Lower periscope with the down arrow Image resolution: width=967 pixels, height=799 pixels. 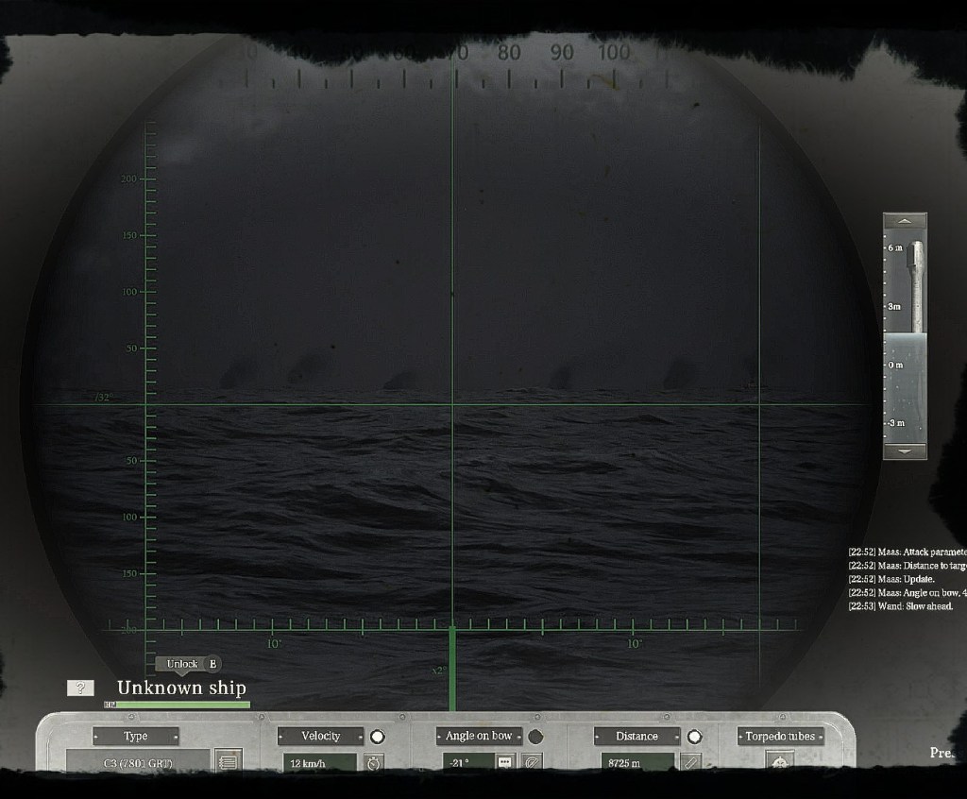pos(905,451)
